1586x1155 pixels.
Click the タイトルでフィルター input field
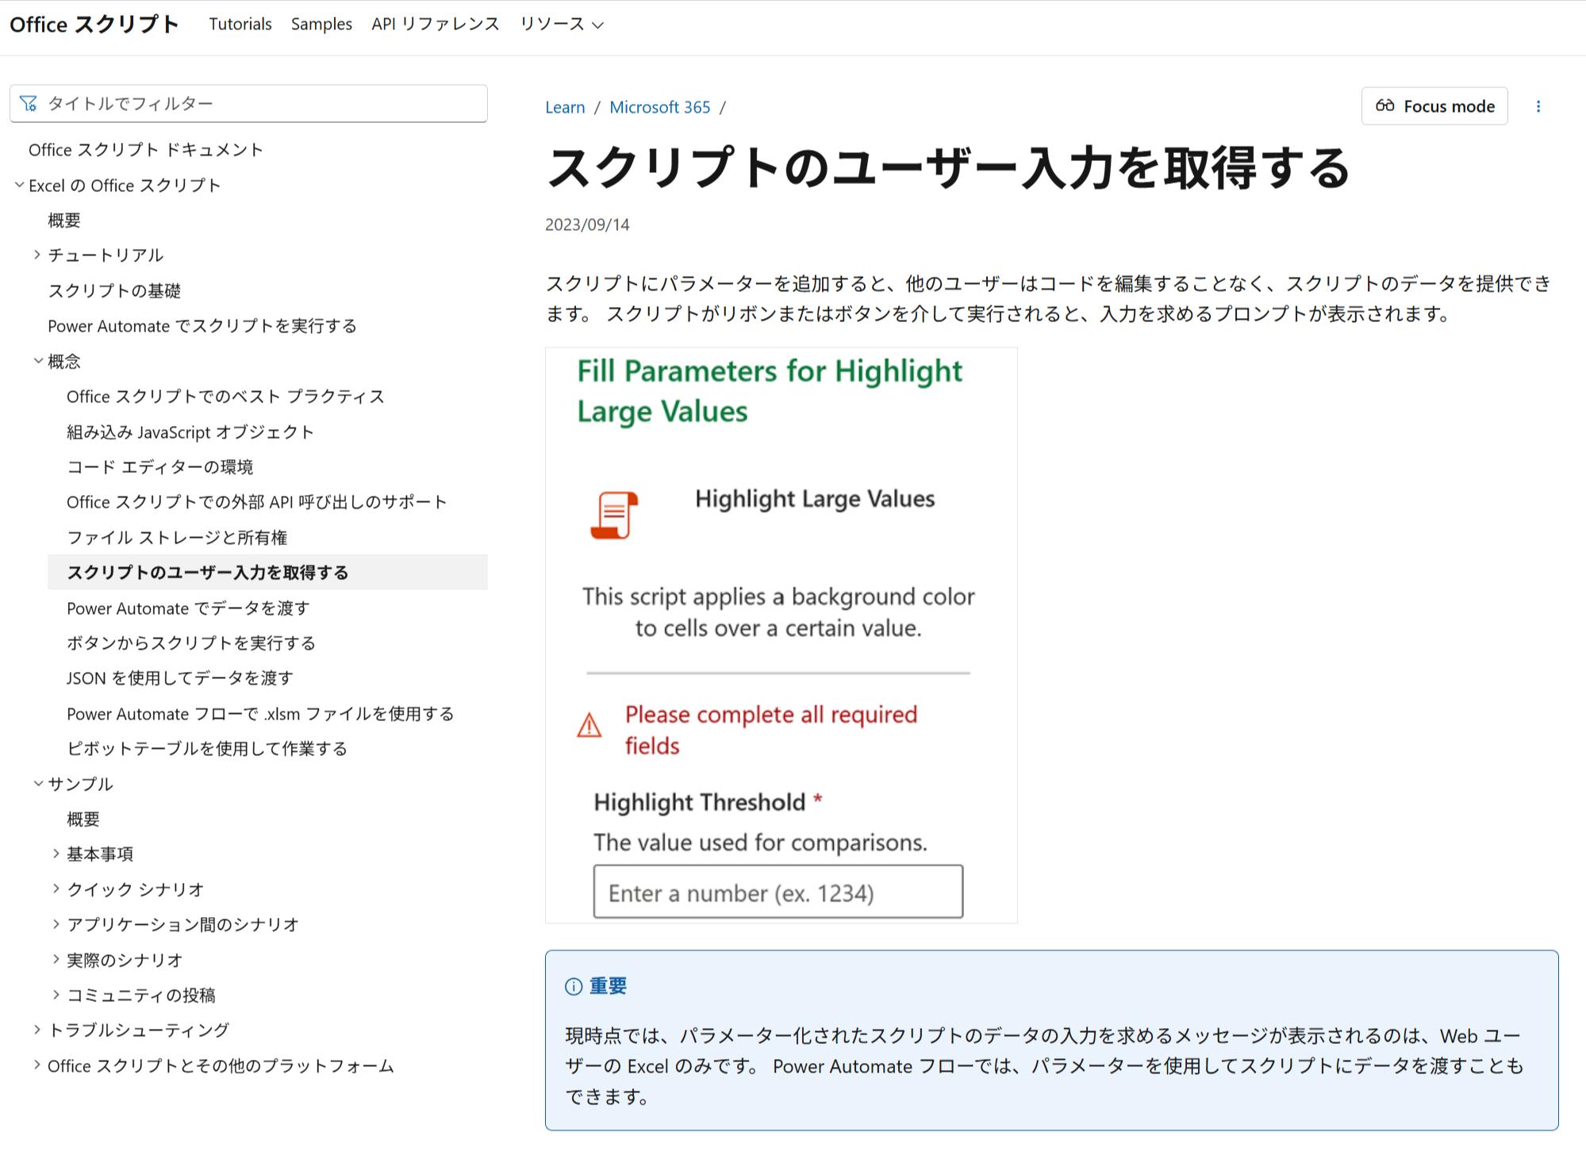click(x=262, y=104)
